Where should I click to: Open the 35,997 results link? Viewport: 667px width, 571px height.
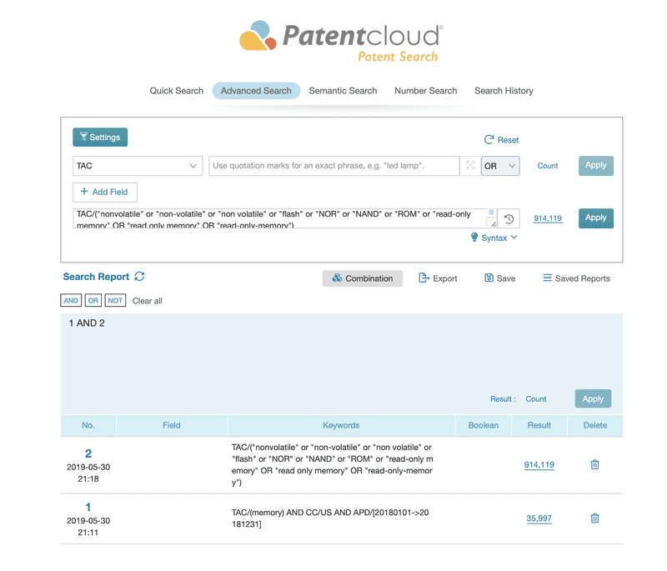(x=539, y=518)
